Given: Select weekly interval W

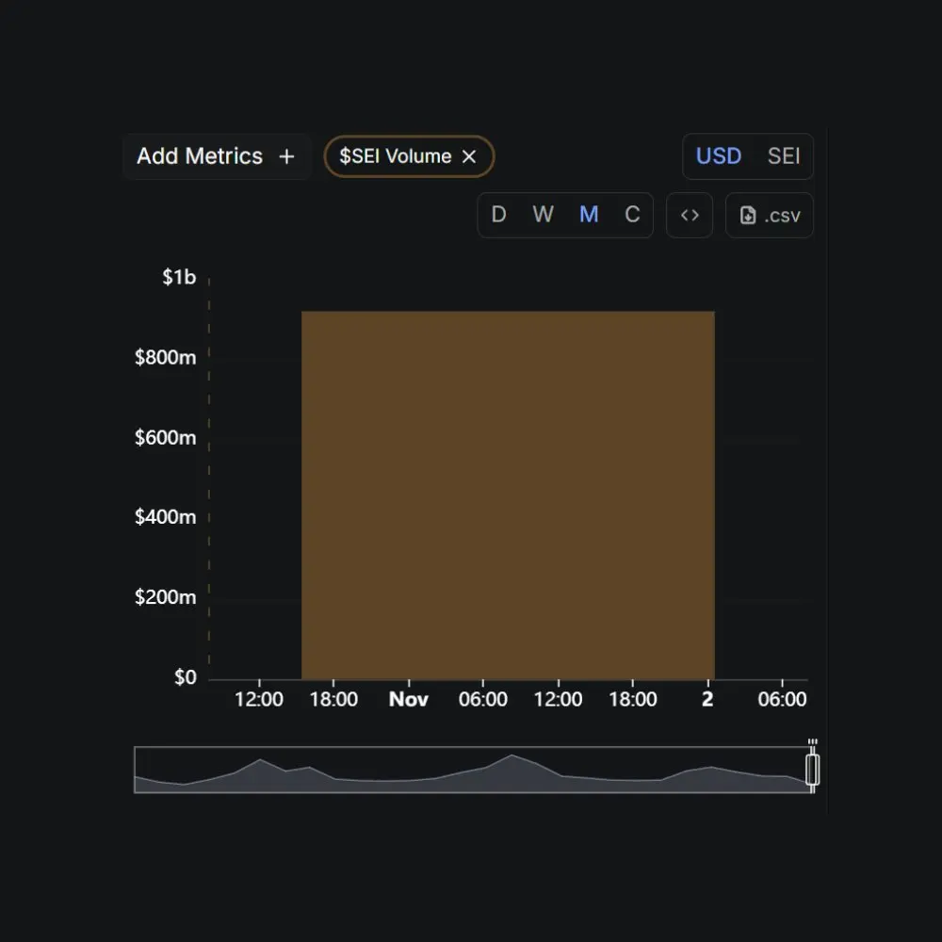Looking at the screenshot, I should [544, 215].
